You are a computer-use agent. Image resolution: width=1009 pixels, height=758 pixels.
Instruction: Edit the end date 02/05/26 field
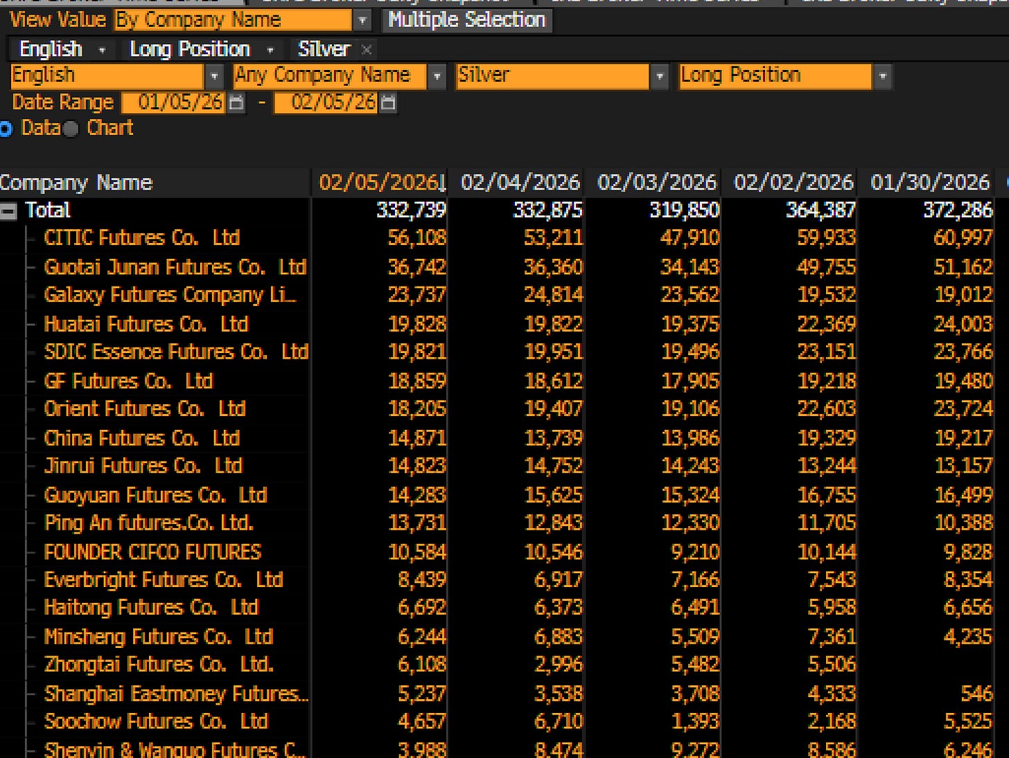326,102
